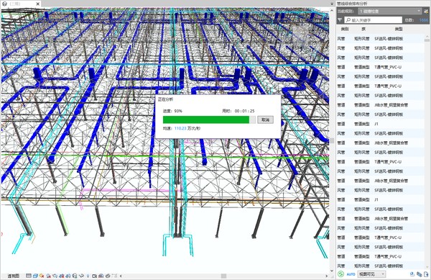
Task: Select the first 矩形风管 row in results list
Action: coord(380,39)
